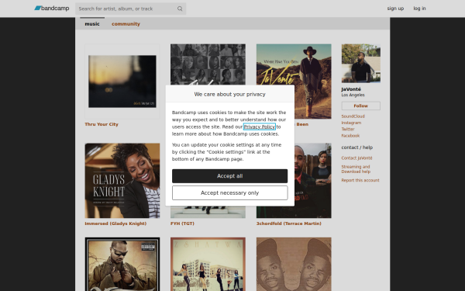The image size is (465, 291).
Task: Open the Gladys Knight album cover
Action: coord(122,181)
